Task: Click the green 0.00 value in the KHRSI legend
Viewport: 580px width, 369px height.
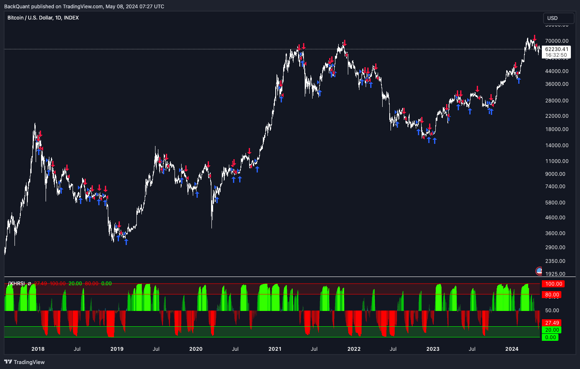Action: [x=107, y=284]
